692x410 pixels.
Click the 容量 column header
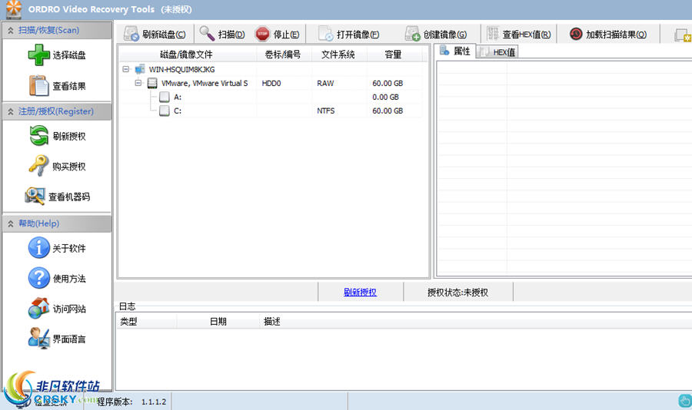coord(393,55)
